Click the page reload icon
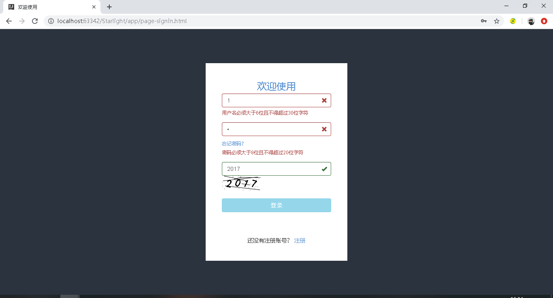Image resolution: width=553 pixels, height=298 pixels. 35,21
